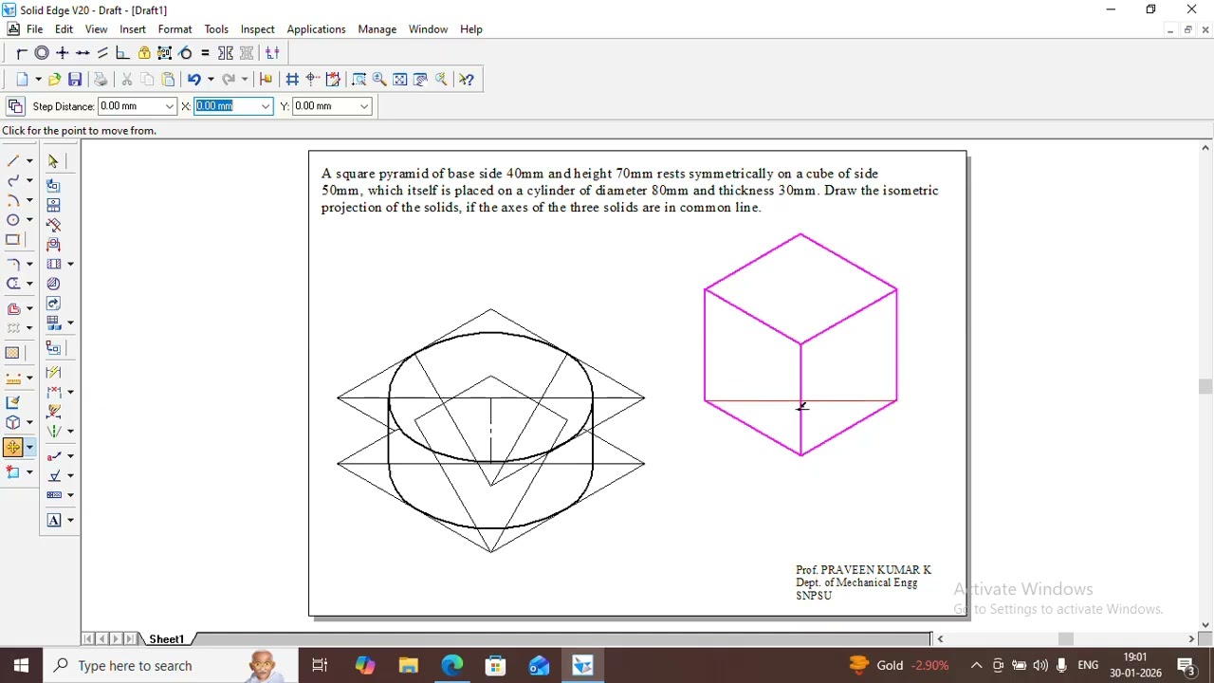
Task: Select the Concentric relationship tool
Action: 42,53
